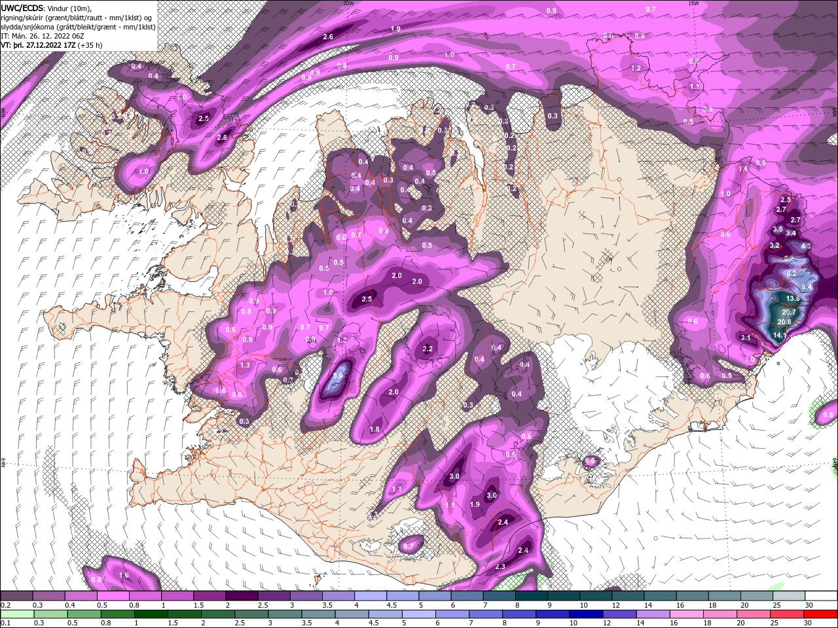Screen dimensions: 838x628
Task: Click the 20.8 precipitation value
Action: coord(784,322)
